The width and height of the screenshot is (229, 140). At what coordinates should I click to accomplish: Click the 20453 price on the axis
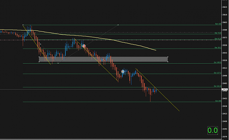[225, 98]
